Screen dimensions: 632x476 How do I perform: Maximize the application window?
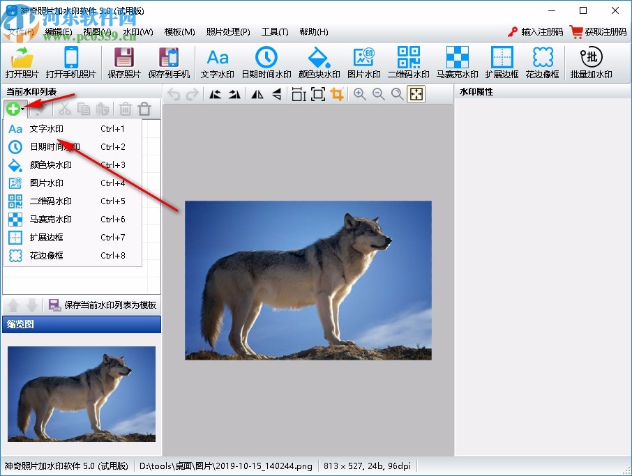pos(583,10)
